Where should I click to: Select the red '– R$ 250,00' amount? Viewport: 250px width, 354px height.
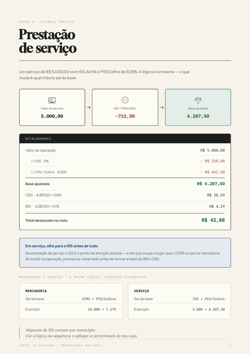[213, 161]
